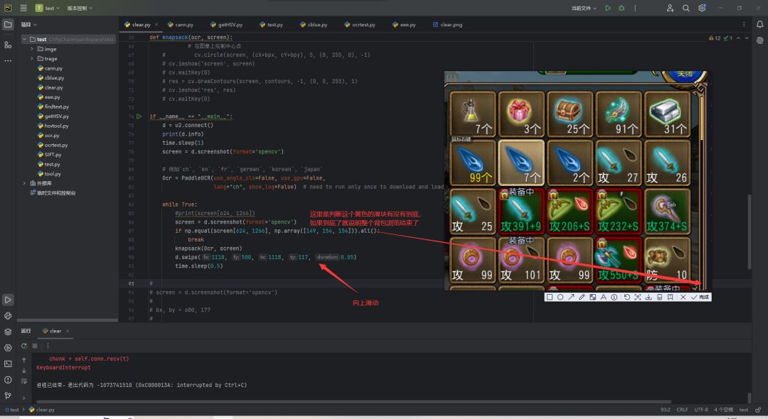Viewport: 768px width, 419px height.
Task: Open the 当前文件 run configuration dropdown
Action: click(584, 8)
